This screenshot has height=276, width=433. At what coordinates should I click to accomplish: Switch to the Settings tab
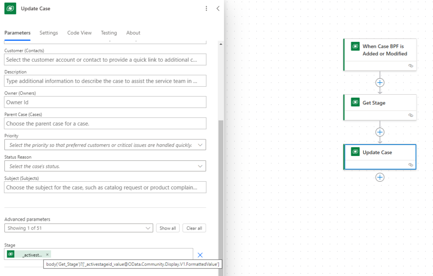(x=49, y=33)
